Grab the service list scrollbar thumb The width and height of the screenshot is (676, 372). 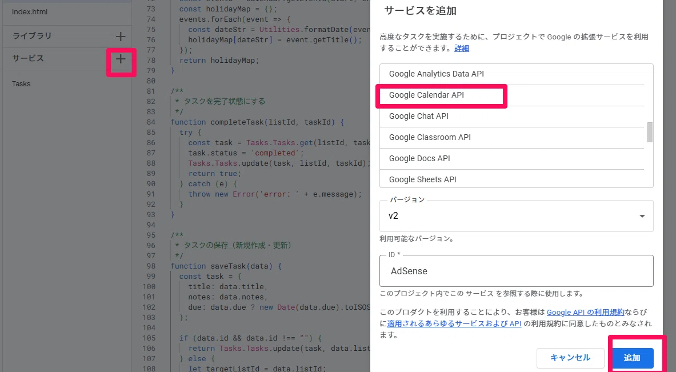(x=649, y=133)
